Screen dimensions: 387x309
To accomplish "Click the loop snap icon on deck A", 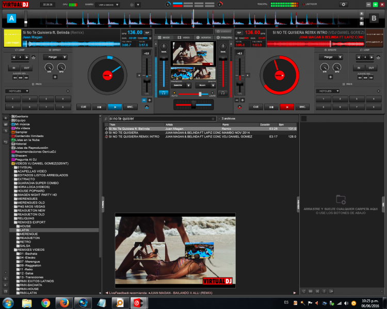I will [34, 57].
